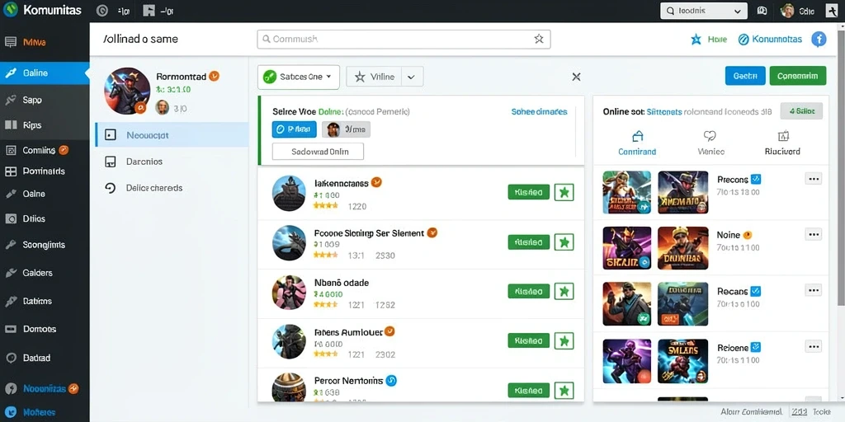The image size is (845, 422).
Task: Star the Nbanó odade entry
Action: [564, 291]
